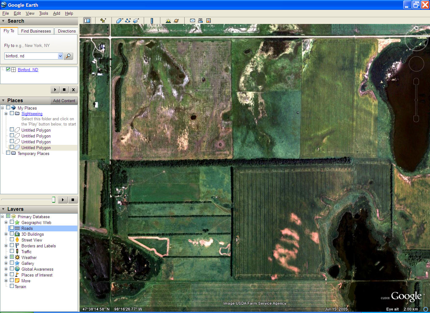
Task: Print the current view
Action: tap(200, 21)
